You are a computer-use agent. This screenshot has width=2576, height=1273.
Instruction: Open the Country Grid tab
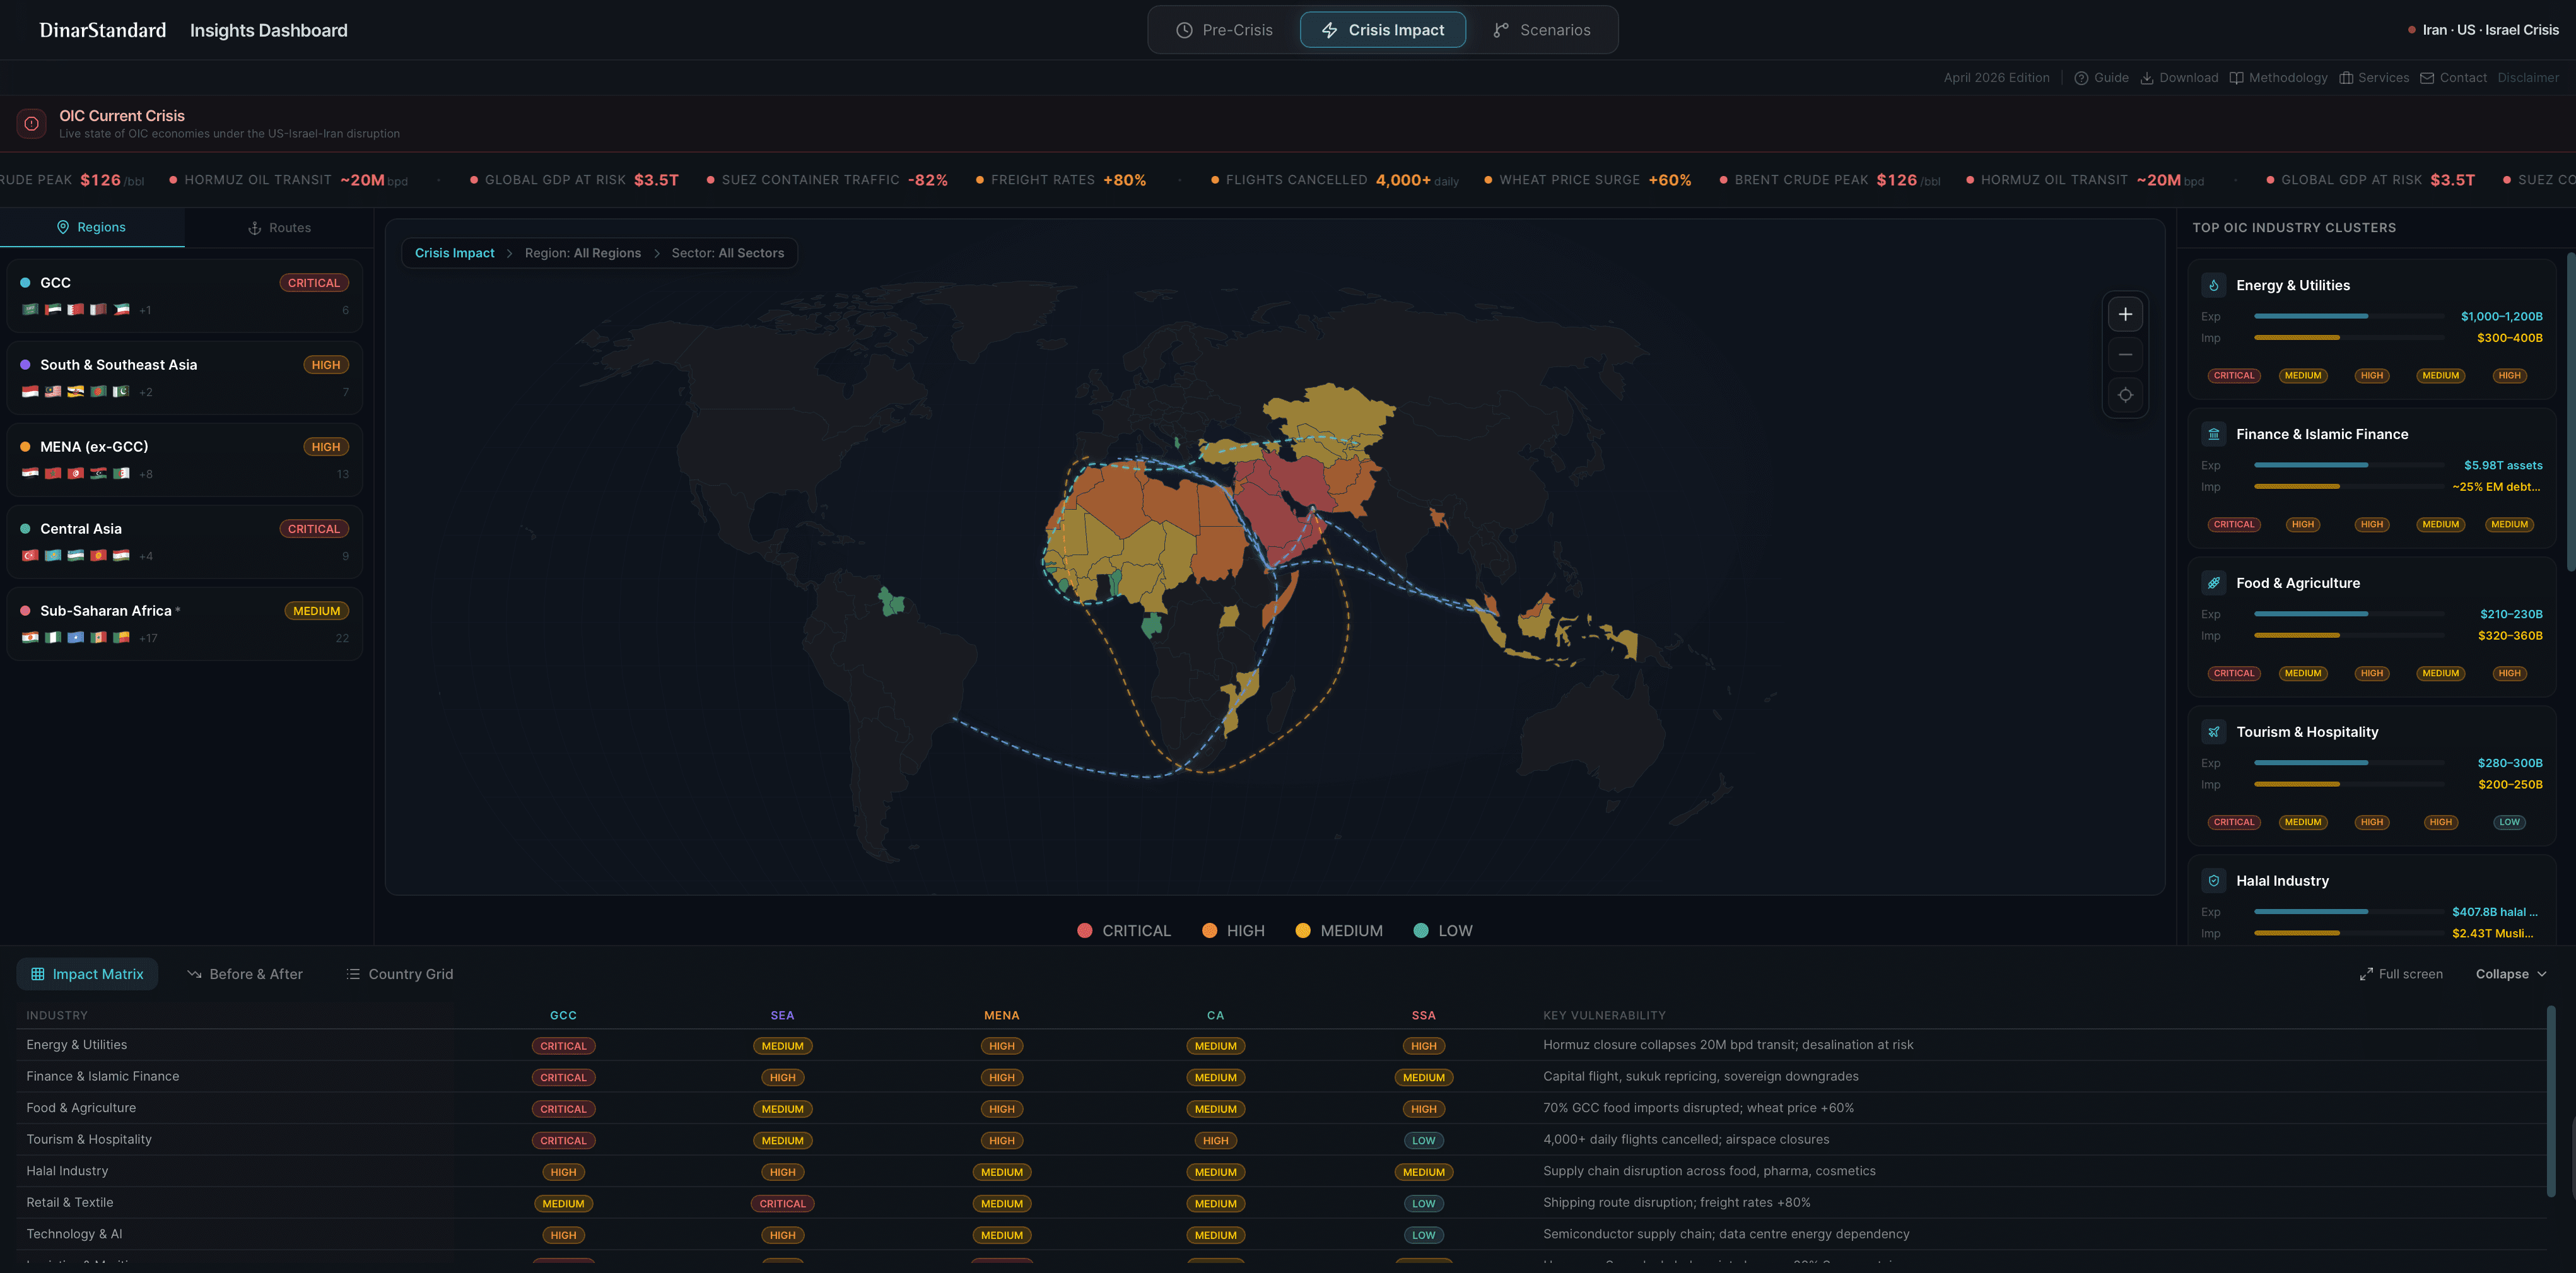(399, 974)
